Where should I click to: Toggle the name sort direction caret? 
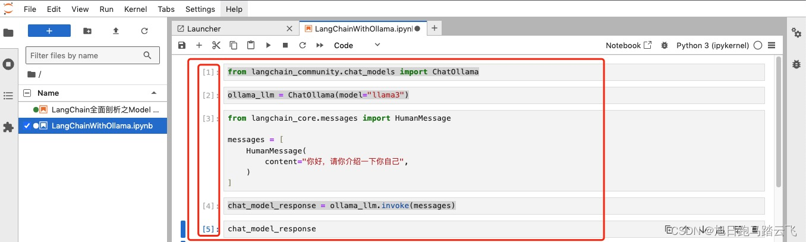coord(154,93)
